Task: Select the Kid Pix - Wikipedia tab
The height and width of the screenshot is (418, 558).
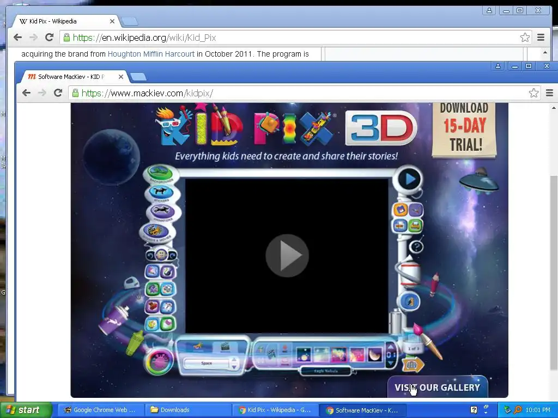Action: tap(66, 21)
